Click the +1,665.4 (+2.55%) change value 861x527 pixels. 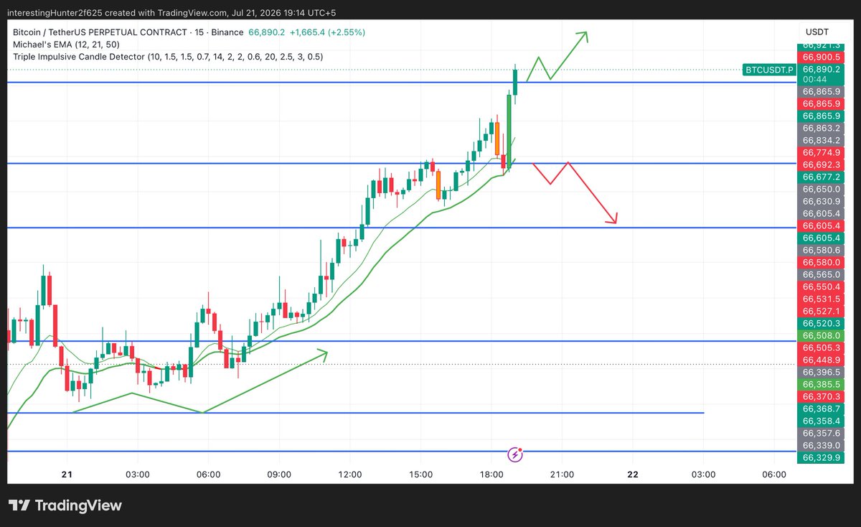tap(328, 32)
